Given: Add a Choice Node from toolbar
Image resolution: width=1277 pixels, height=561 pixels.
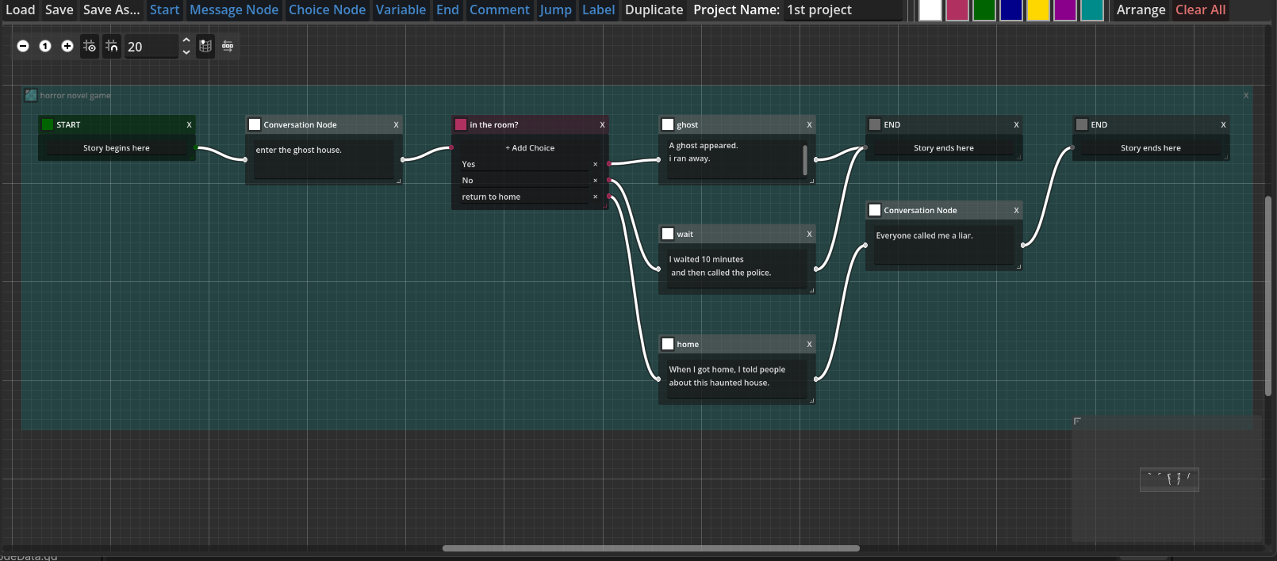Looking at the screenshot, I should click(x=327, y=10).
